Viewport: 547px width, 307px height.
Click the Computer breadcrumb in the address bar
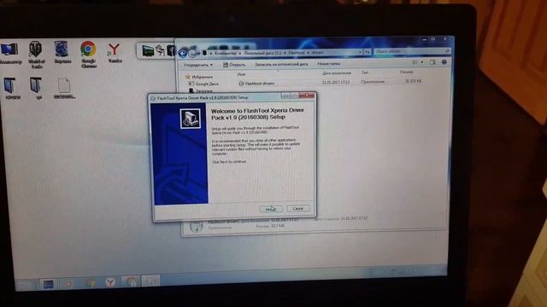(225, 53)
